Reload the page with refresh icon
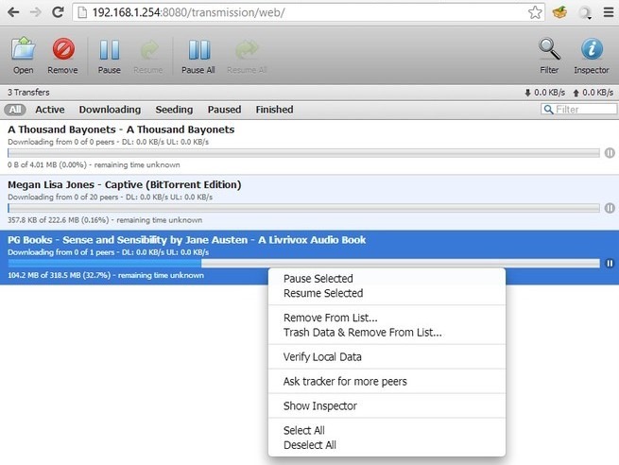 (58, 12)
